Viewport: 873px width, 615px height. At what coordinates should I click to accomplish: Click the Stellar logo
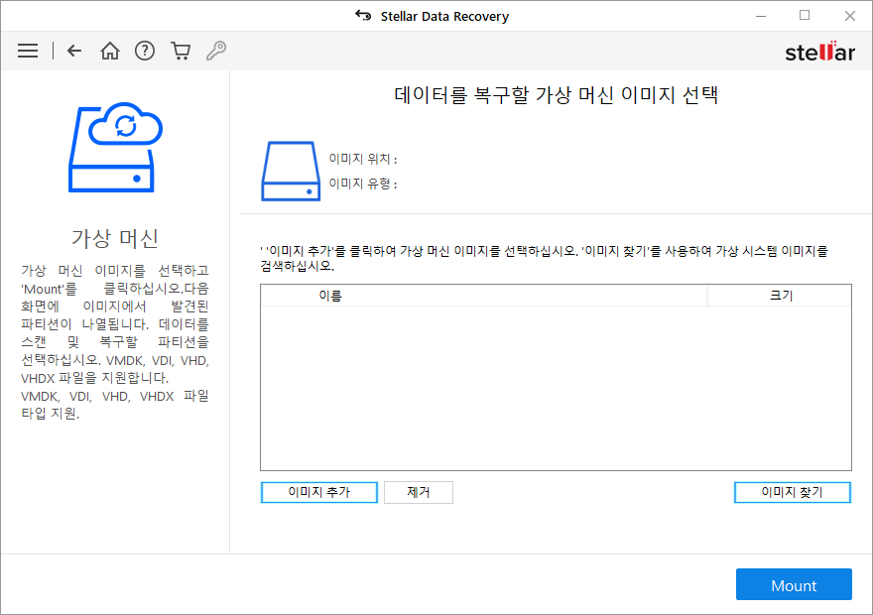[x=819, y=52]
